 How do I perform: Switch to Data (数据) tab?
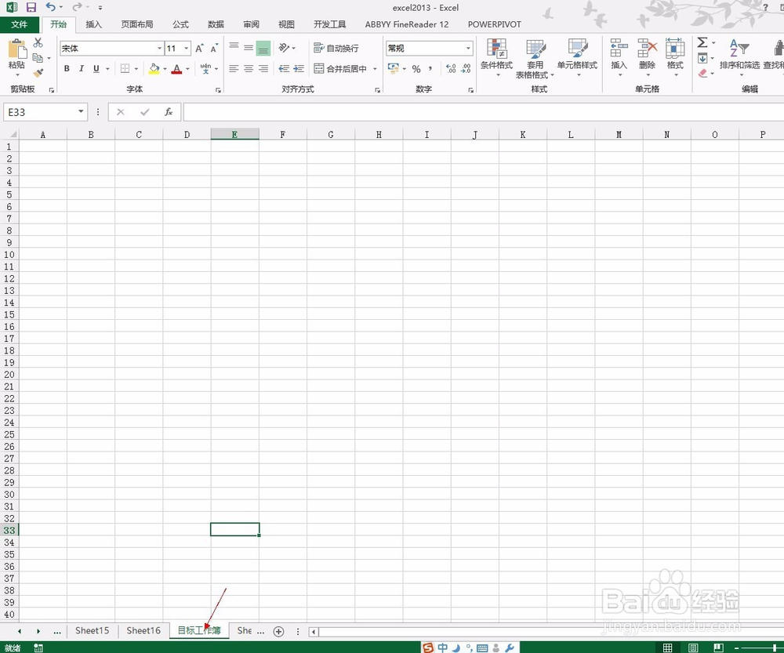pyautogui.click(x=216, y=24)
